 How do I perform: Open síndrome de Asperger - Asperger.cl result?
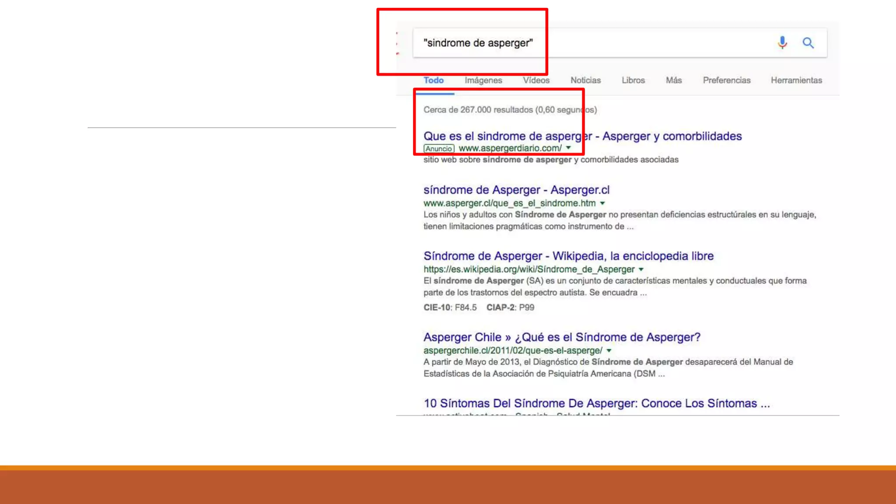pyautogui.click(x=516, y=190)
